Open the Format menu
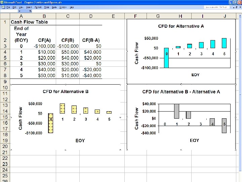The width and height of the screenshot is (242, 182). (x=38, y=7)
